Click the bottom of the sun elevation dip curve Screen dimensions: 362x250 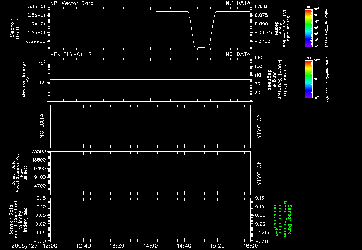point(202,48)
